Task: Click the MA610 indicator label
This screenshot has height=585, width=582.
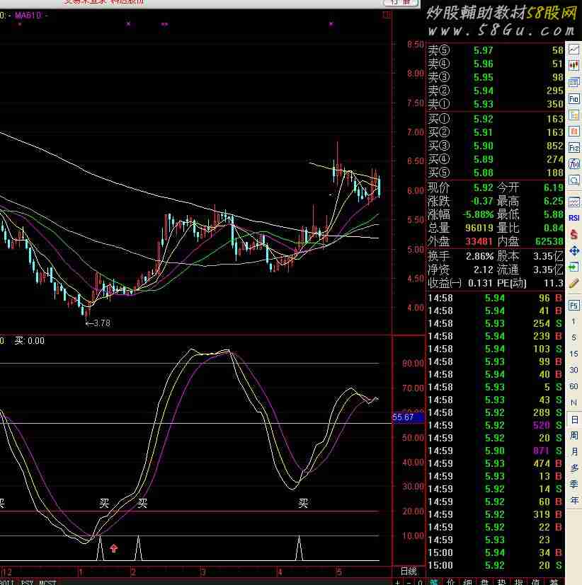Action: coord(28,16)
